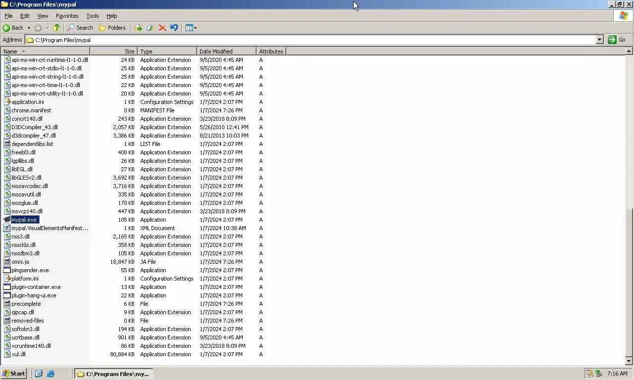Open the Help menu

coord(112,16)
